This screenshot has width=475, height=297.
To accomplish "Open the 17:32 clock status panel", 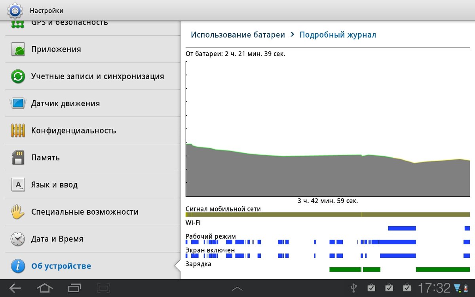I will point(434,288).
